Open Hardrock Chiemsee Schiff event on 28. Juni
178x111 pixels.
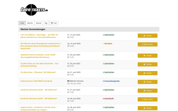tap(39, 99)
